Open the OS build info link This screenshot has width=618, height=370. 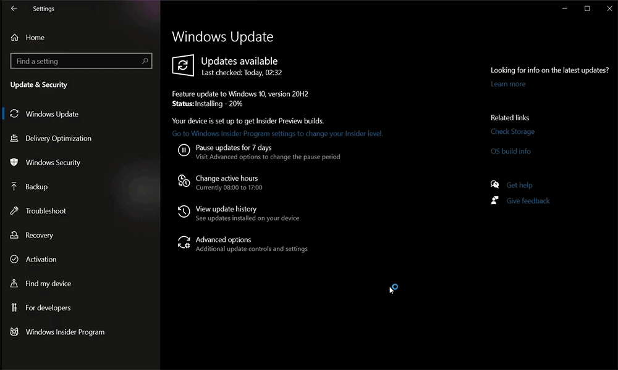tap(510, 151)
